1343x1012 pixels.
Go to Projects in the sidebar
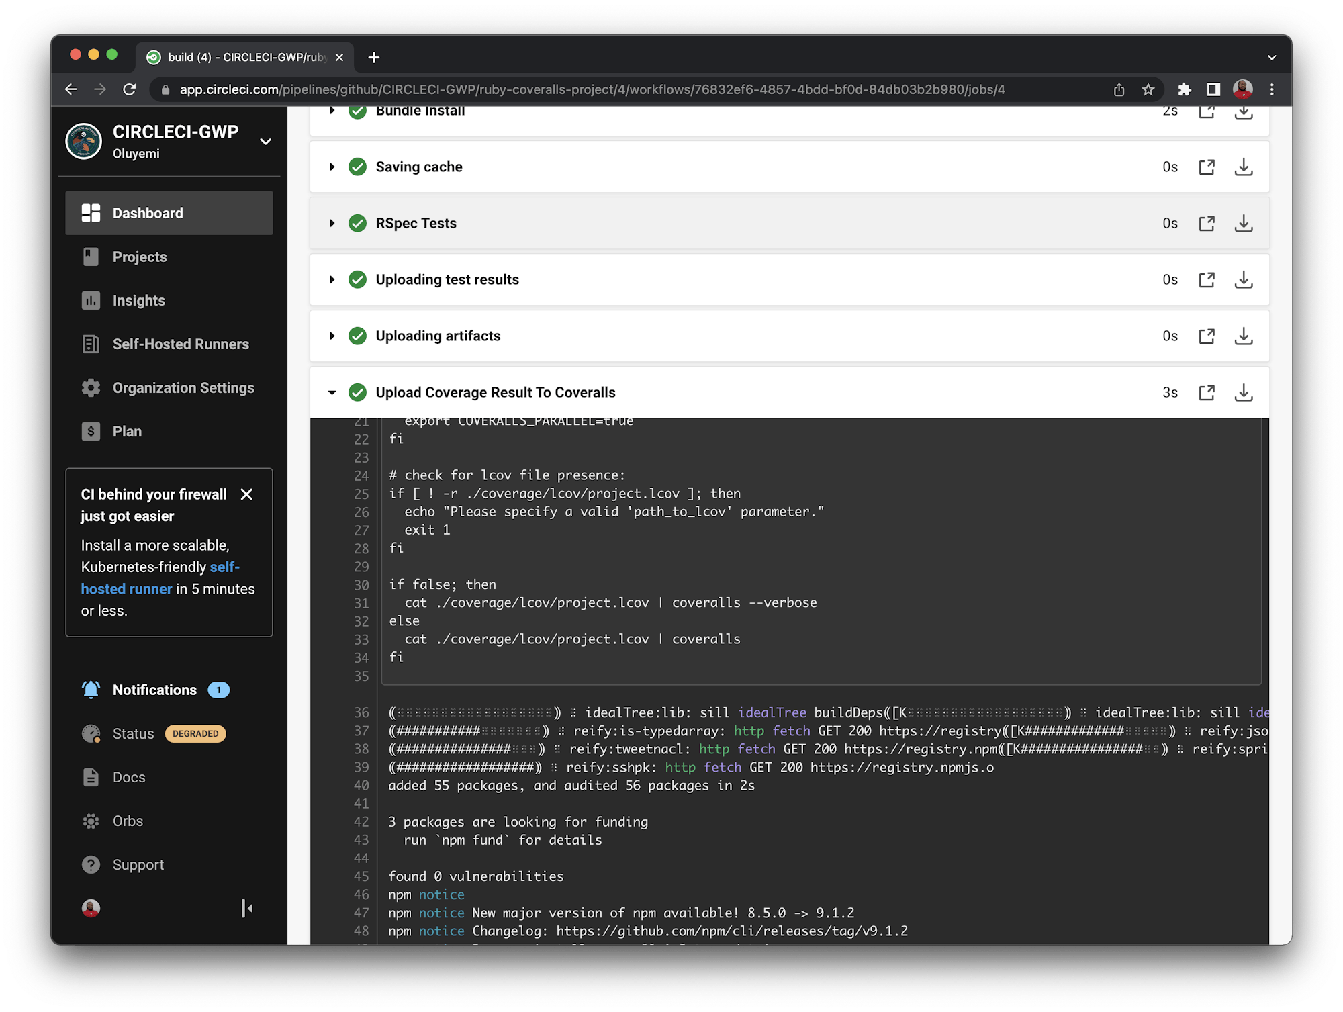coord(140,257)
